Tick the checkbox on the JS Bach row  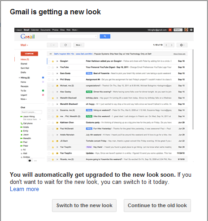point(49,141)
